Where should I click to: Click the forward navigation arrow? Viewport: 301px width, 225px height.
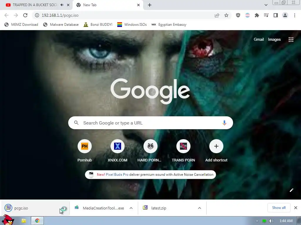click(16, 15)
